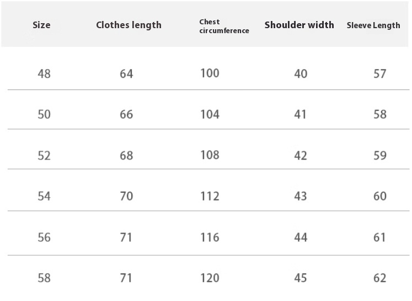
Task: Click chest circumference value 100
Action: click(210, 73)
